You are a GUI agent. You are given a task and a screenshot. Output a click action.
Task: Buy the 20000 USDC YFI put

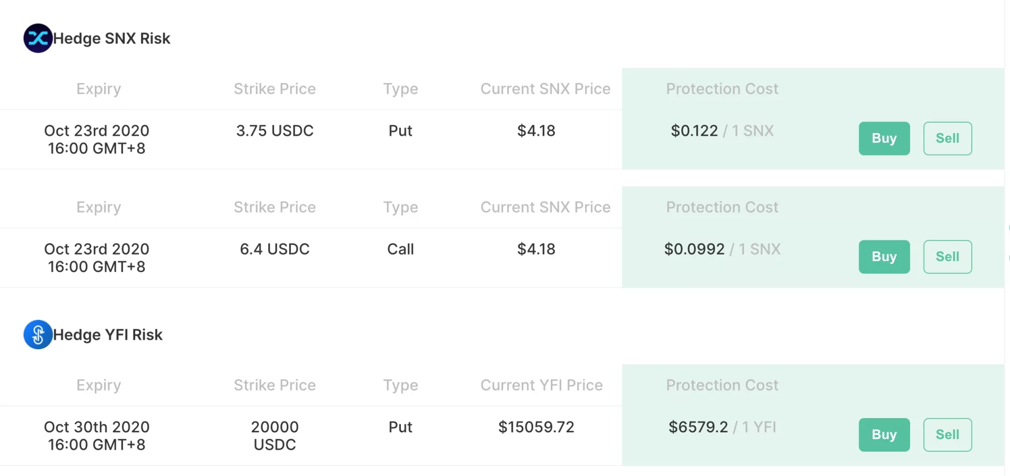tap(884, 435)
